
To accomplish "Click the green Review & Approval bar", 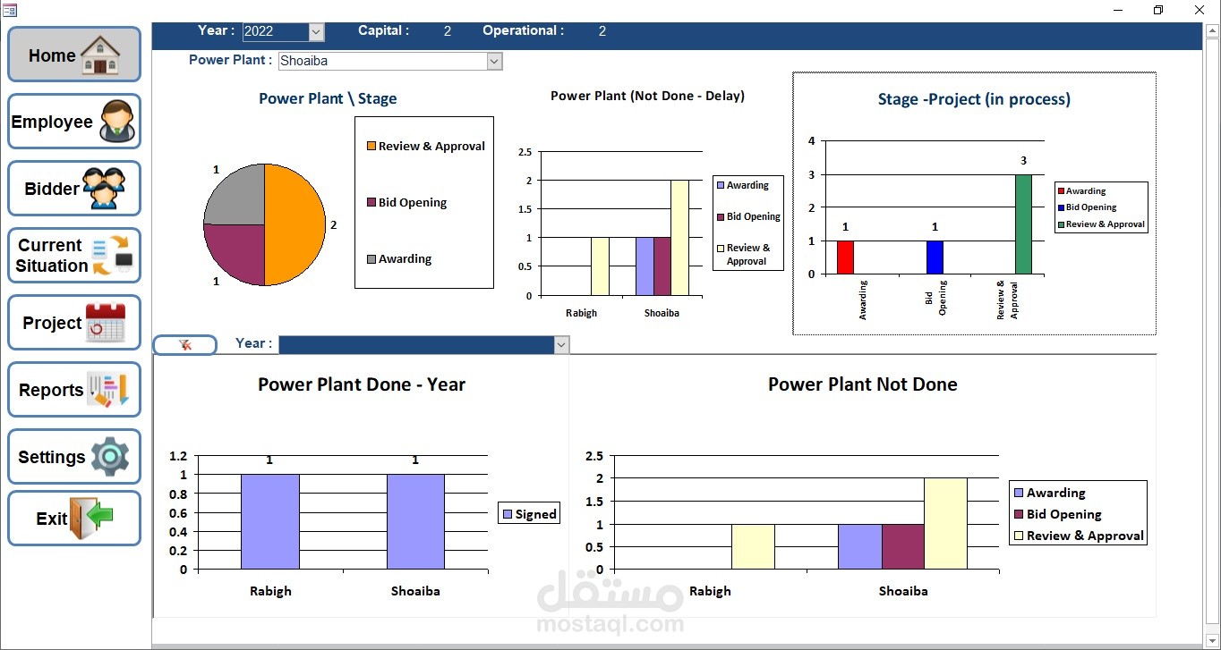I will [1023, 224].
